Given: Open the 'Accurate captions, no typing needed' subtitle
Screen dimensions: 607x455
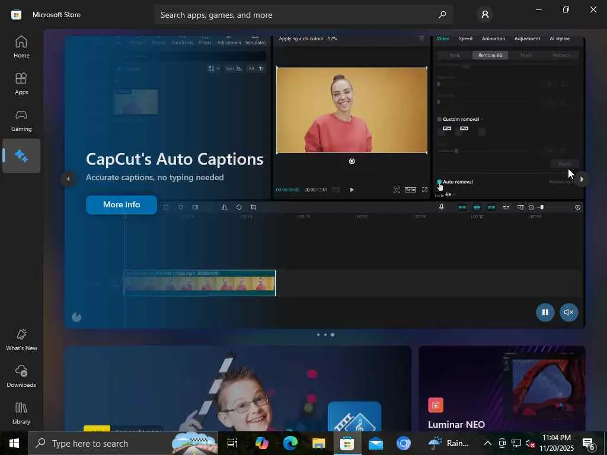Looking at the screenshot, I should click(155, 177).
